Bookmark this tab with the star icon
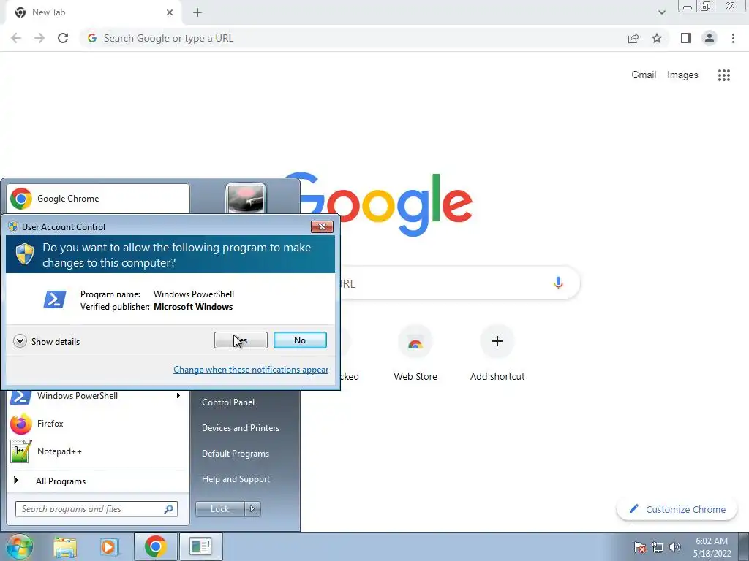Image resolution: width=749 pixels, height=561 pixels. [657, 38]
